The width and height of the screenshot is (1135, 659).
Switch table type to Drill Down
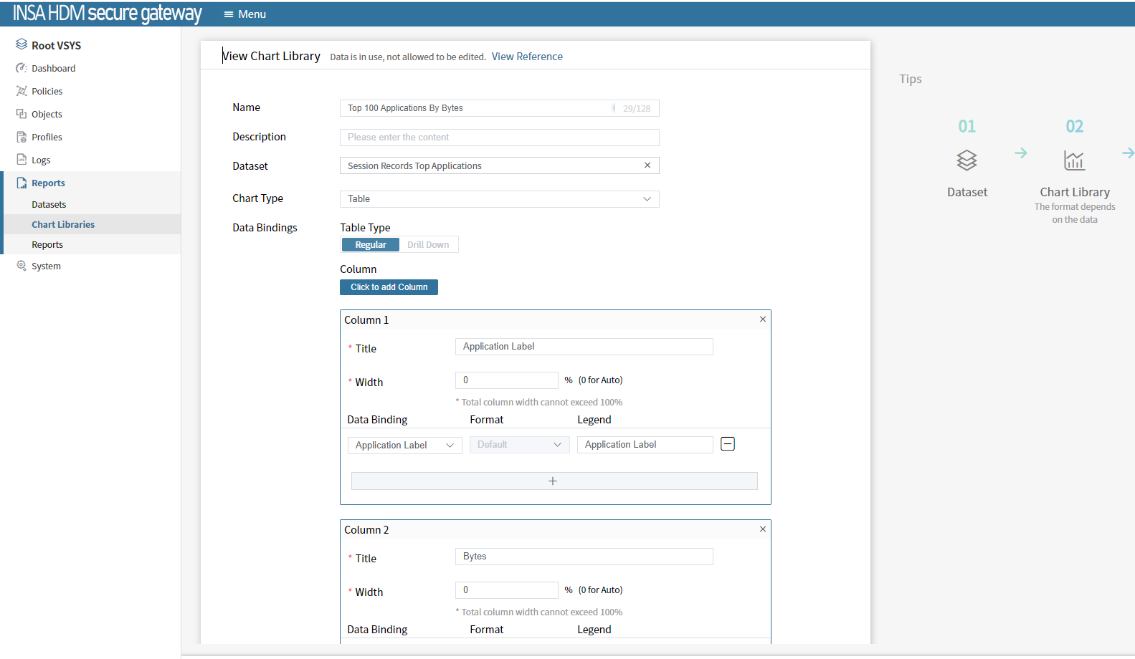pos(428,245)
